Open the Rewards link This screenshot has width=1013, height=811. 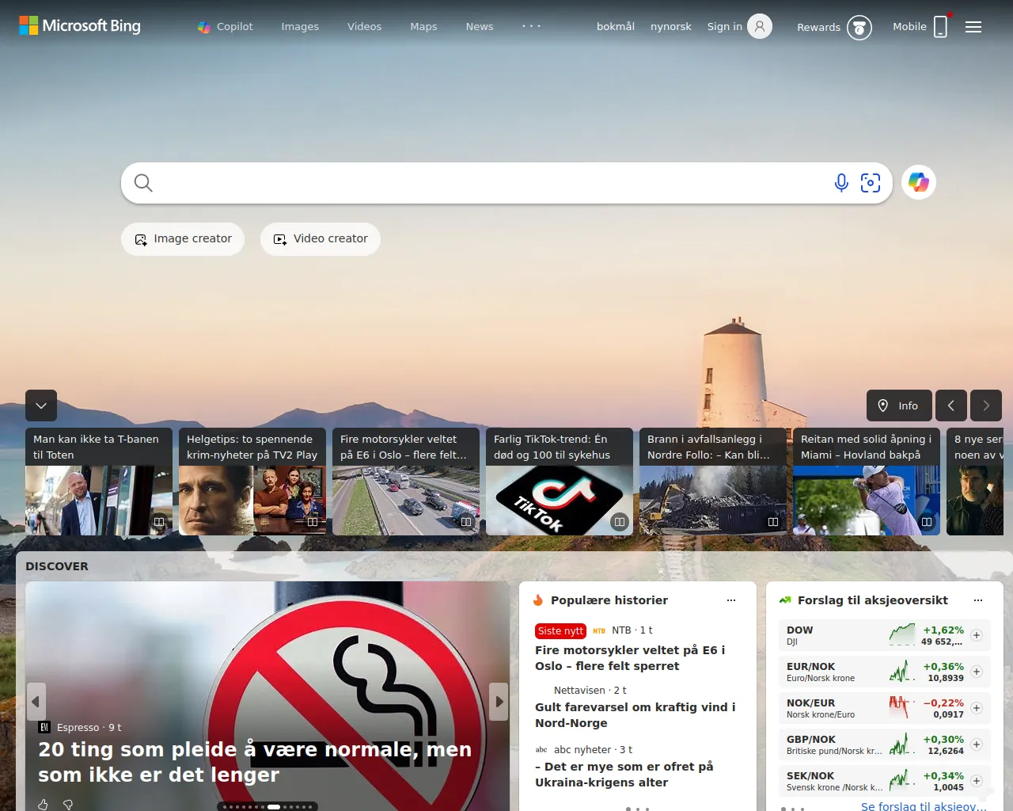tap(818, 27)
